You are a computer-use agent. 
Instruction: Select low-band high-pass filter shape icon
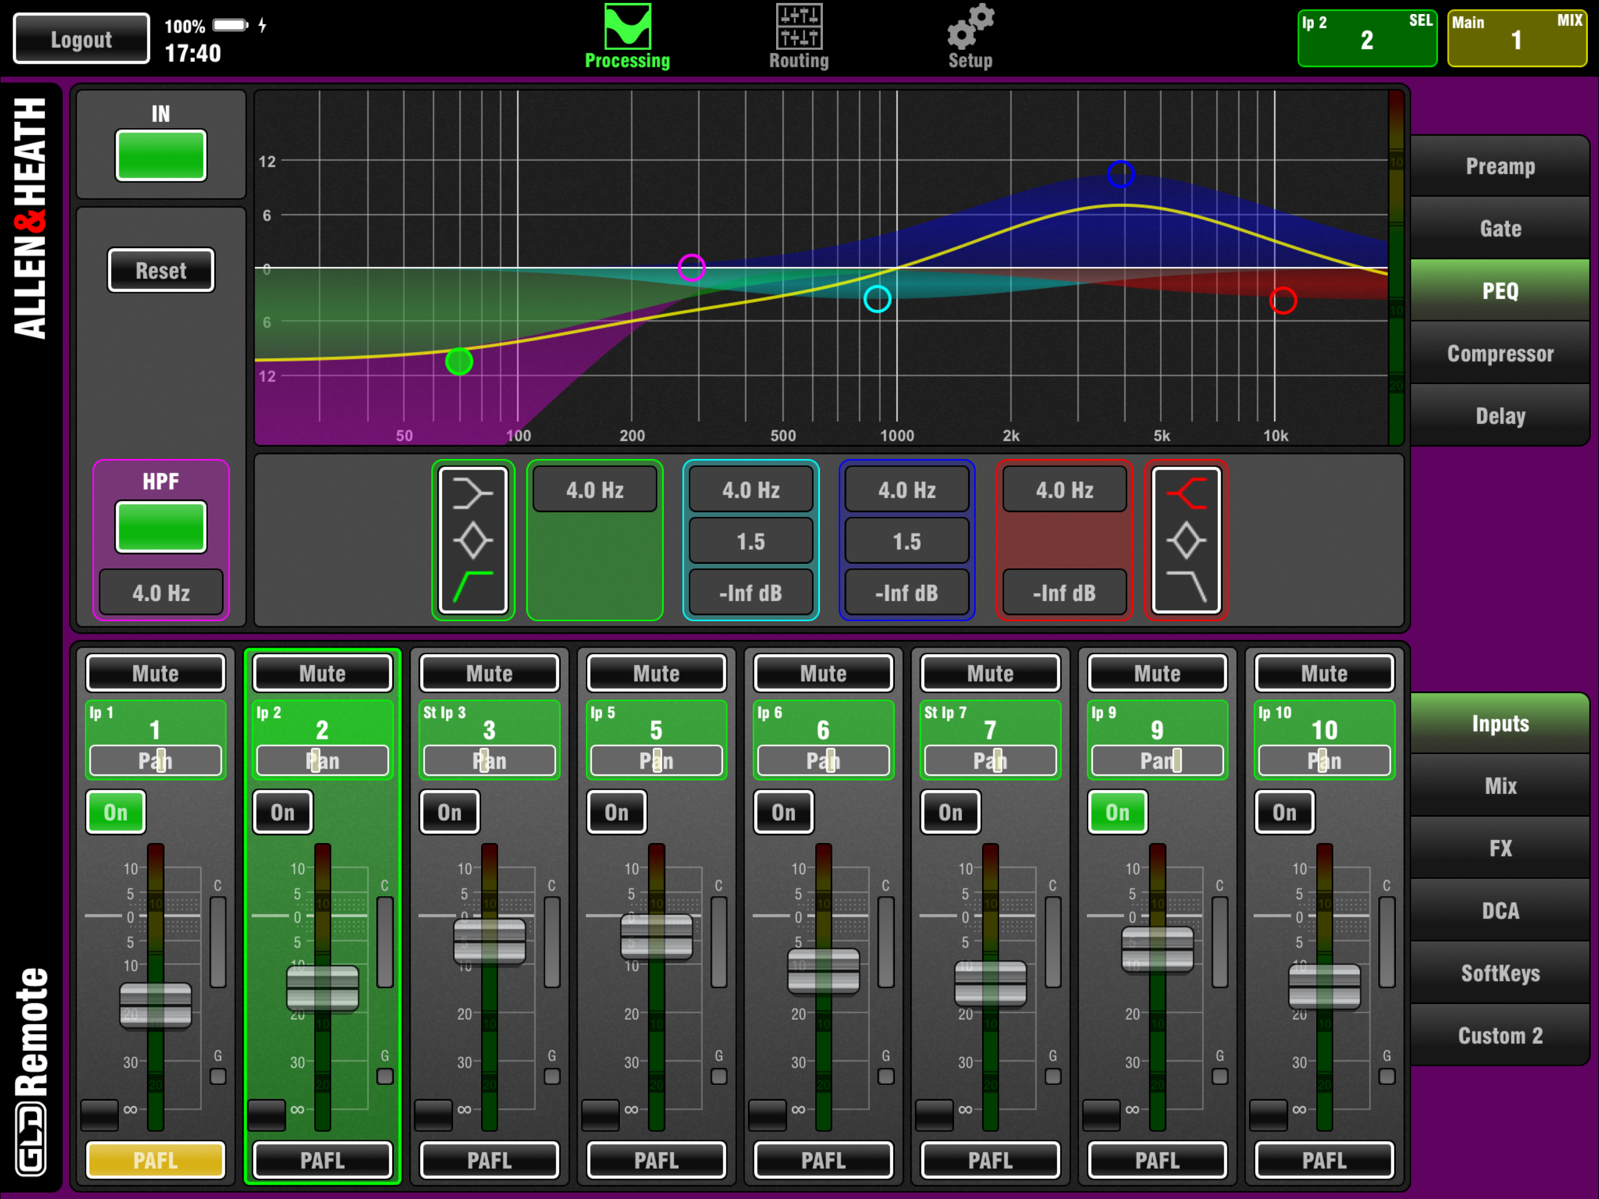tap(473, 586)
